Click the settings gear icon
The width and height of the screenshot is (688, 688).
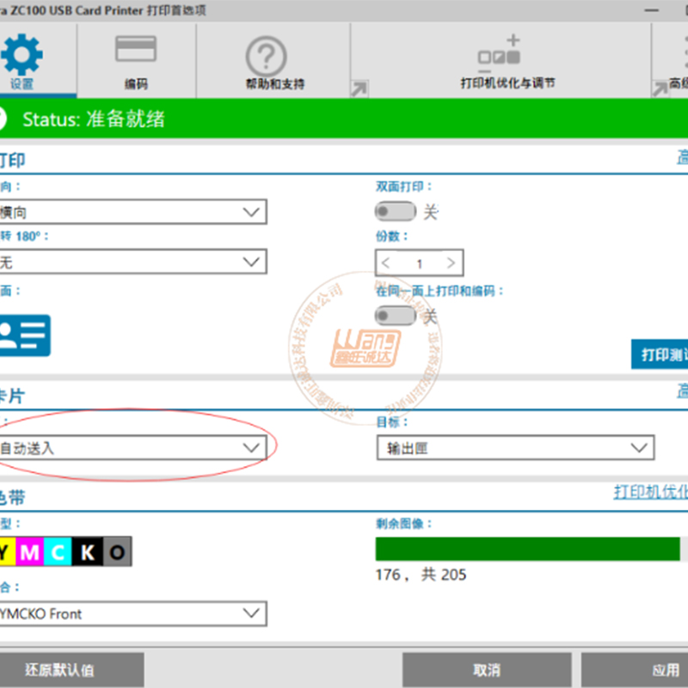[x=21, y=54]
